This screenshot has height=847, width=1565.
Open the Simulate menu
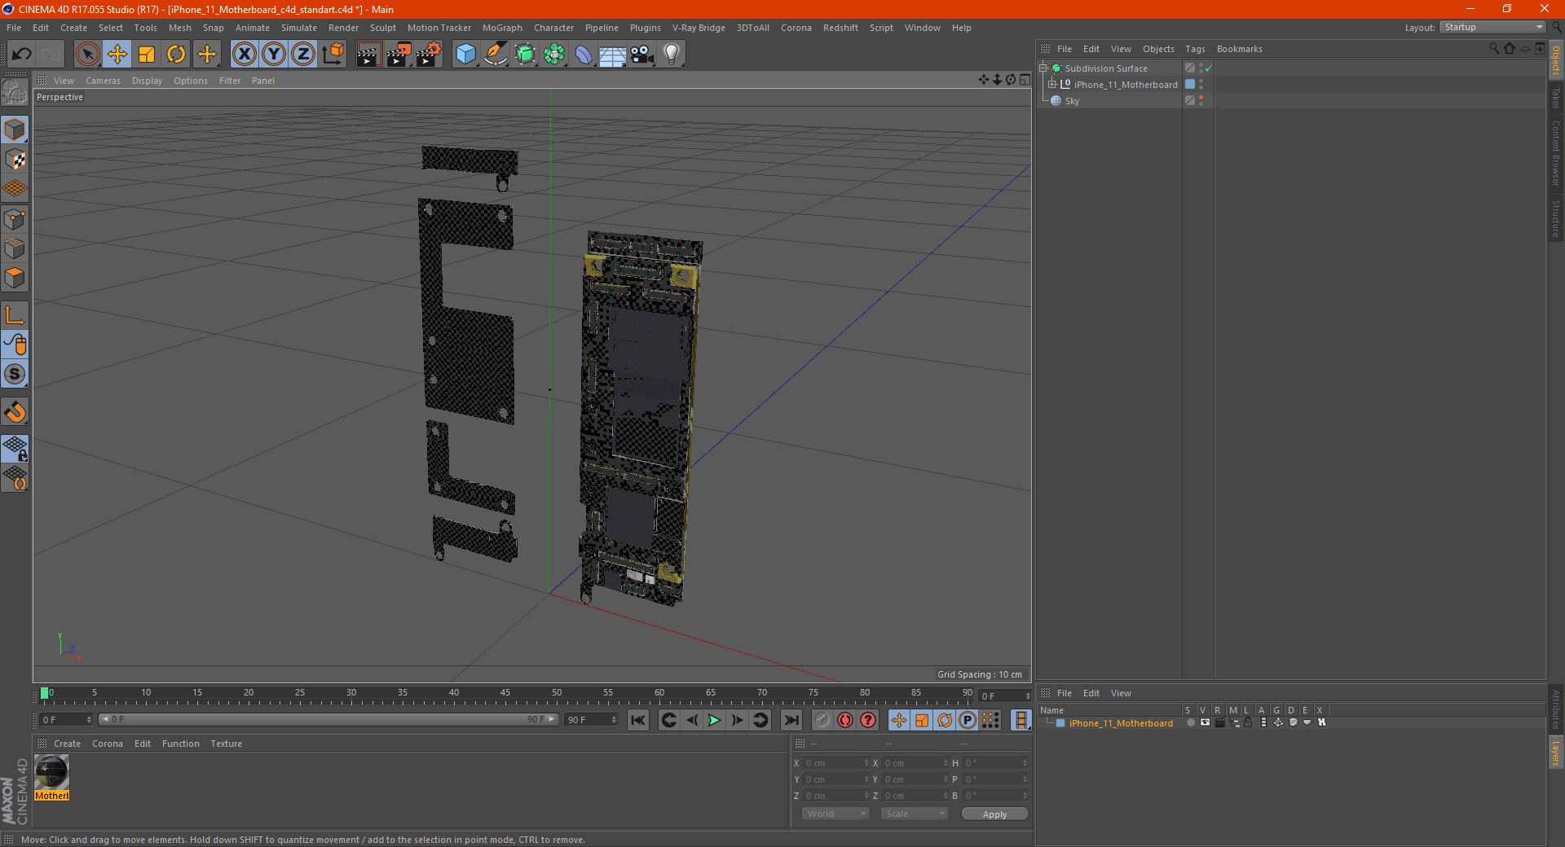(x=299, y=28)
